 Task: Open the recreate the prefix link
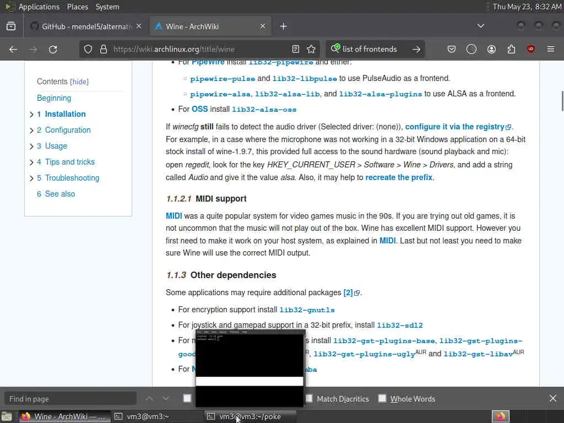(x=399, y=177)
